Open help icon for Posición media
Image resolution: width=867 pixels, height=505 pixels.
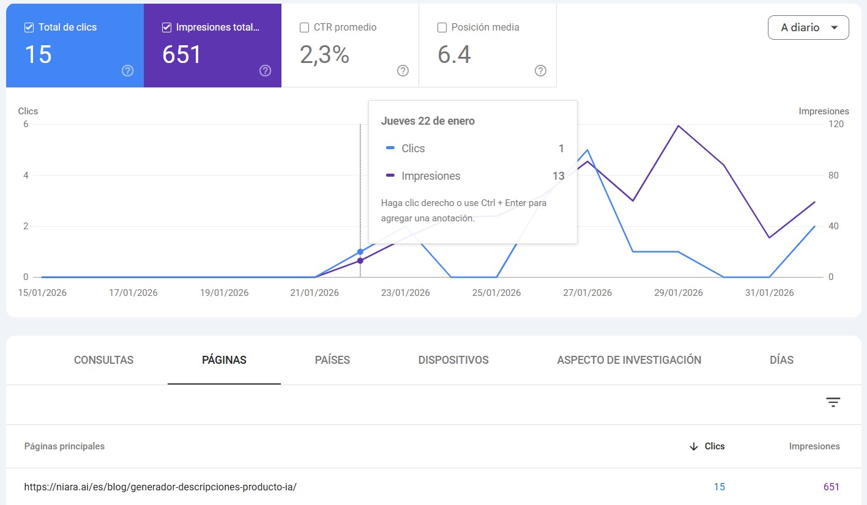click(540, 71)
